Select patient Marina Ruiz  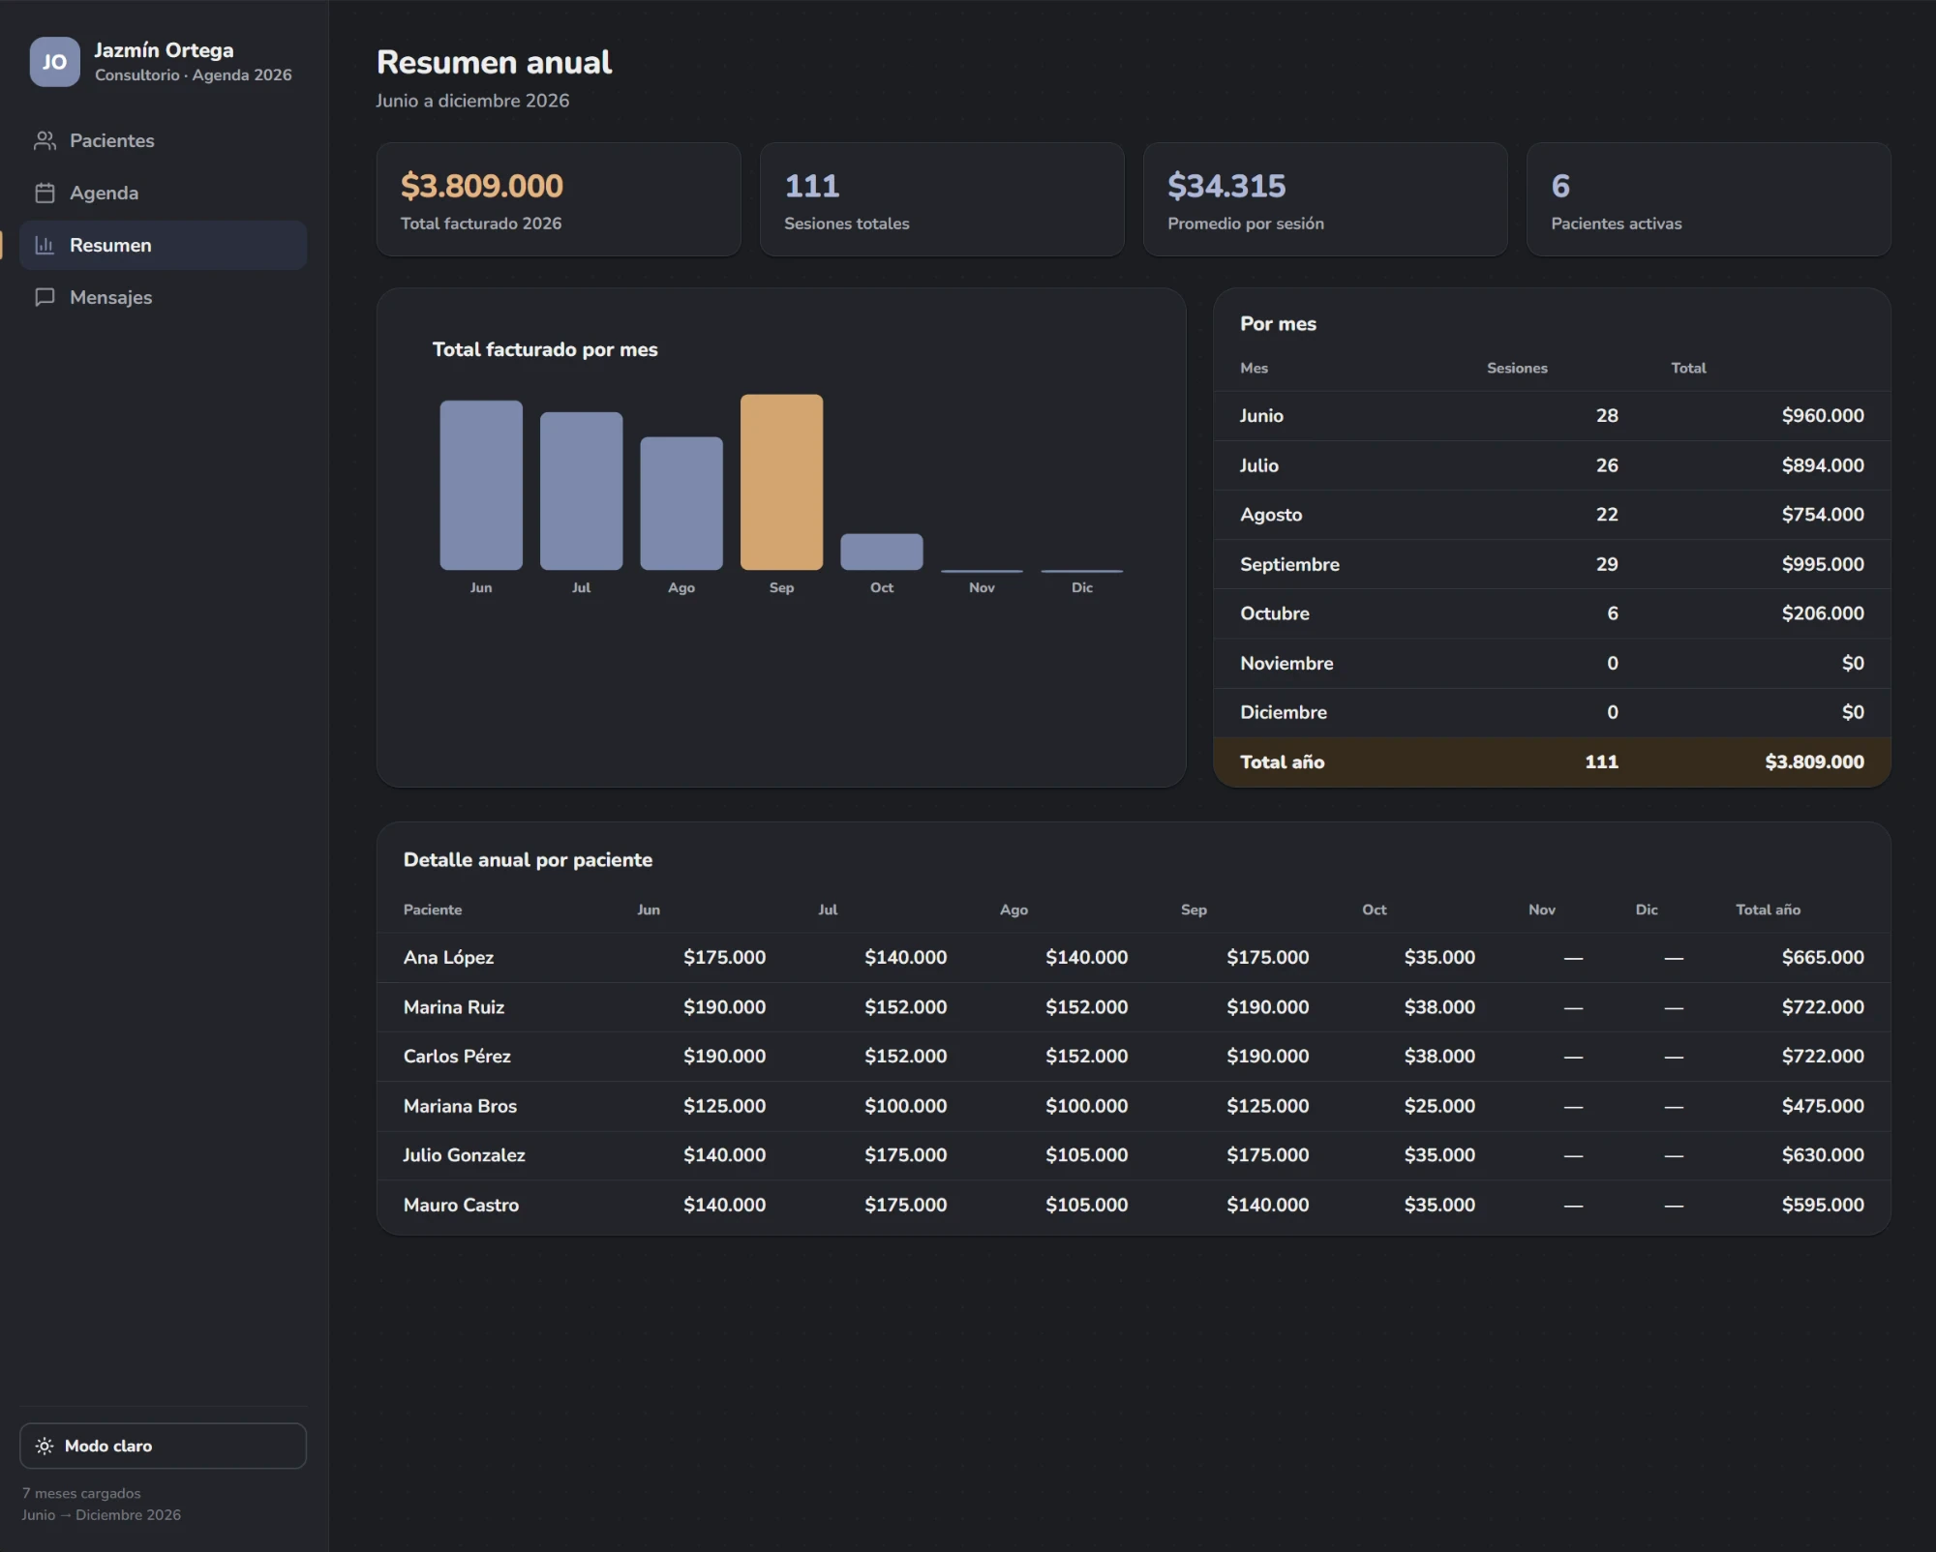[454, 1007]
